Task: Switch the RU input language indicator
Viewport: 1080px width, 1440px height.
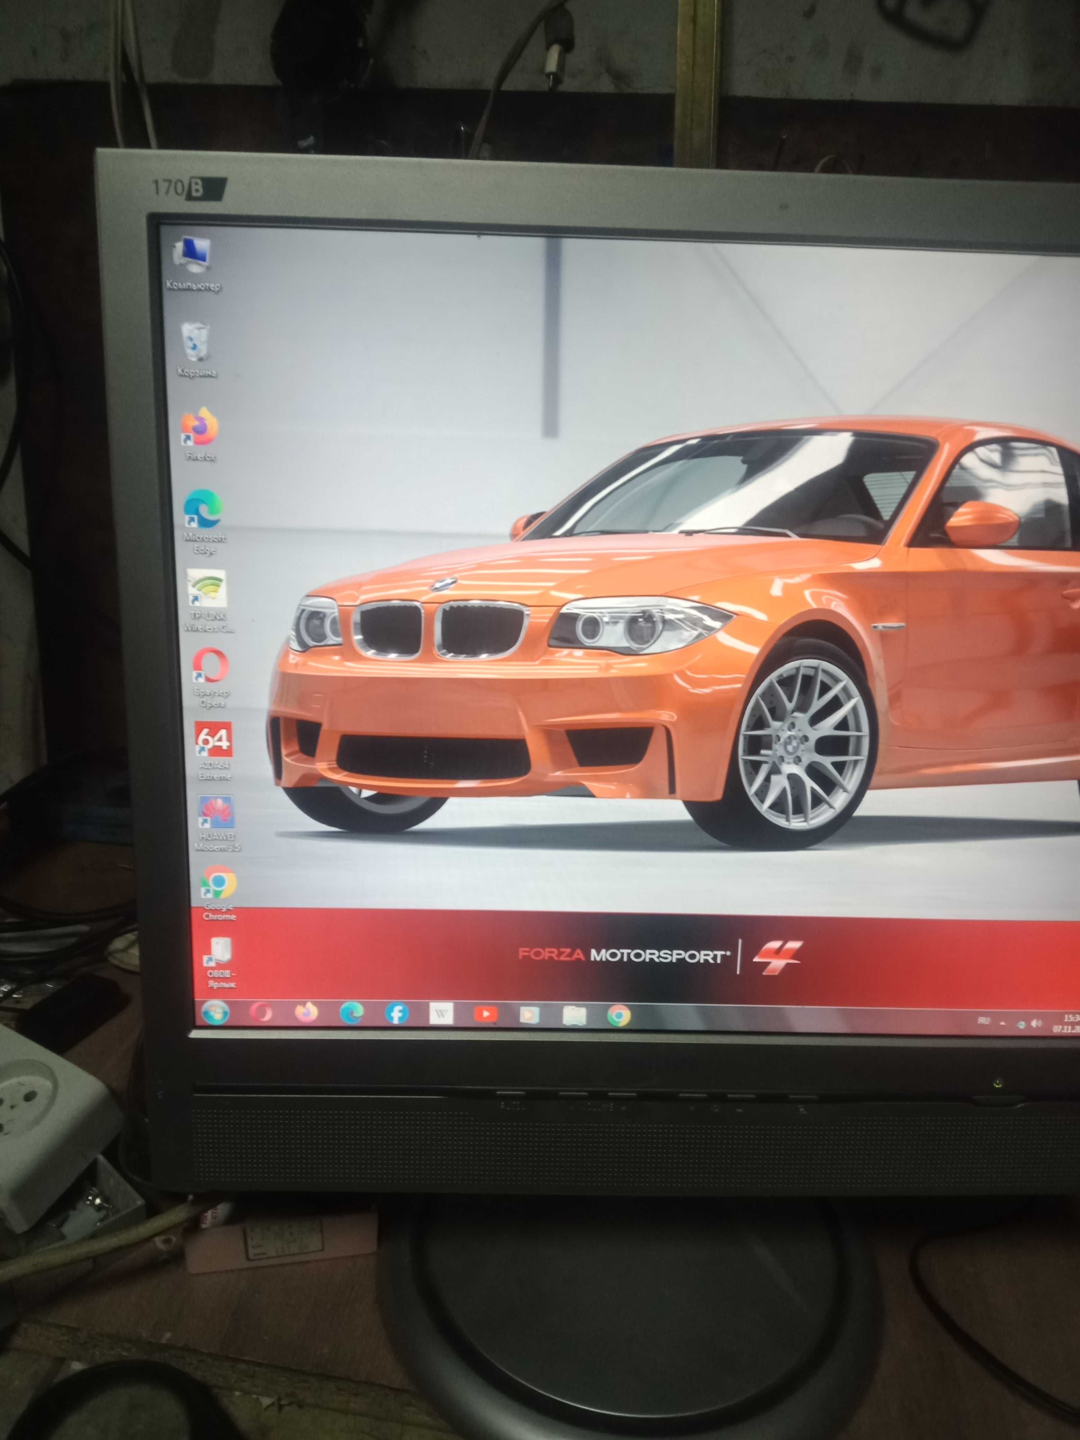Action: click(x=984, y=1020)
